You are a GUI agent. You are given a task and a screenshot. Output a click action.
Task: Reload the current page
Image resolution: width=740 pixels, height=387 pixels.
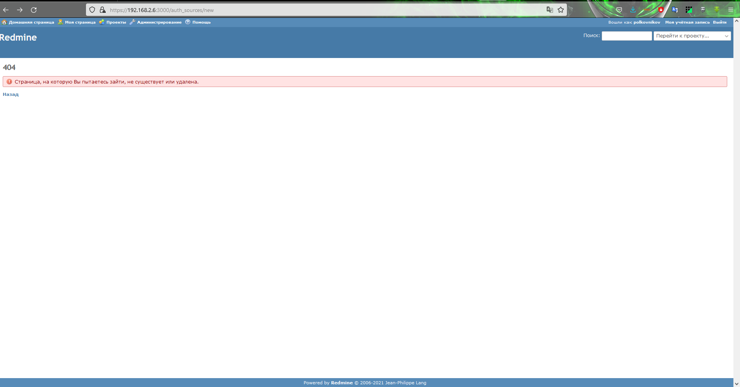34,10
